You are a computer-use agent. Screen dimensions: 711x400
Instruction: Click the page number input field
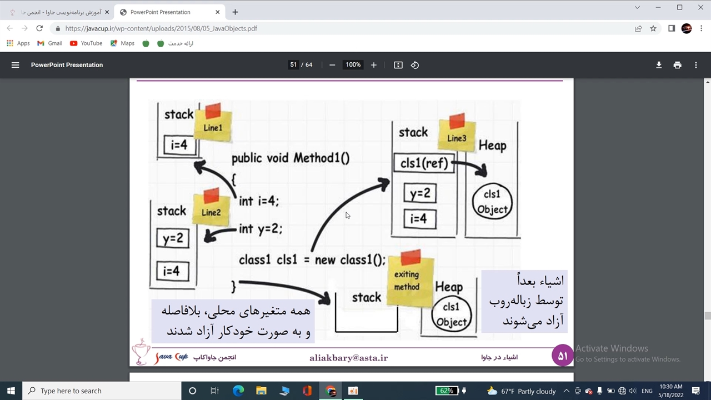point(293,65)
